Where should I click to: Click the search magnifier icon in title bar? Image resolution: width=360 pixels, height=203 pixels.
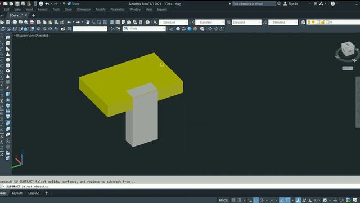279,3
